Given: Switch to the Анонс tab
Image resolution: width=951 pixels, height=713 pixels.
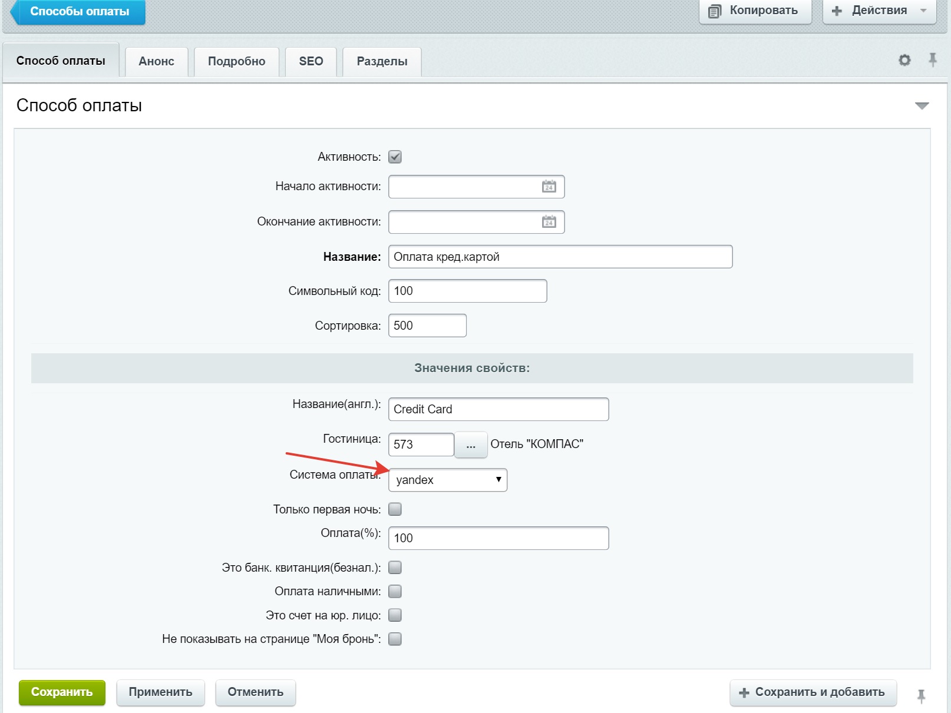Looking at the screenshot, I should click(156, 62).
